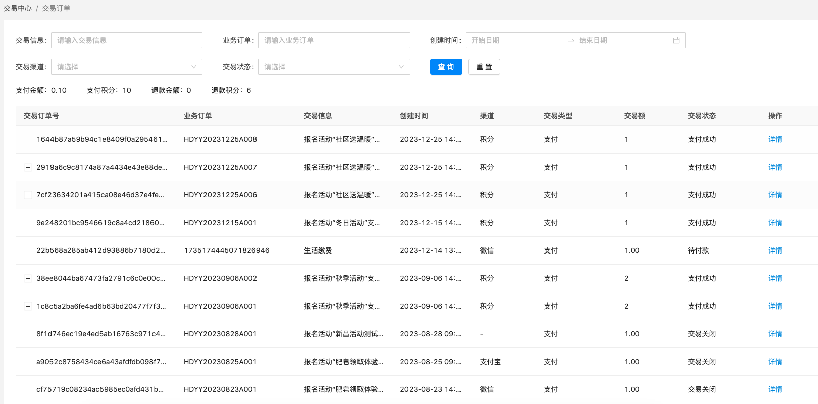The width and height of the screenshot is (818, 404).
Task: Open 详情 for order HDYY20230906A001
Action: 775,306
